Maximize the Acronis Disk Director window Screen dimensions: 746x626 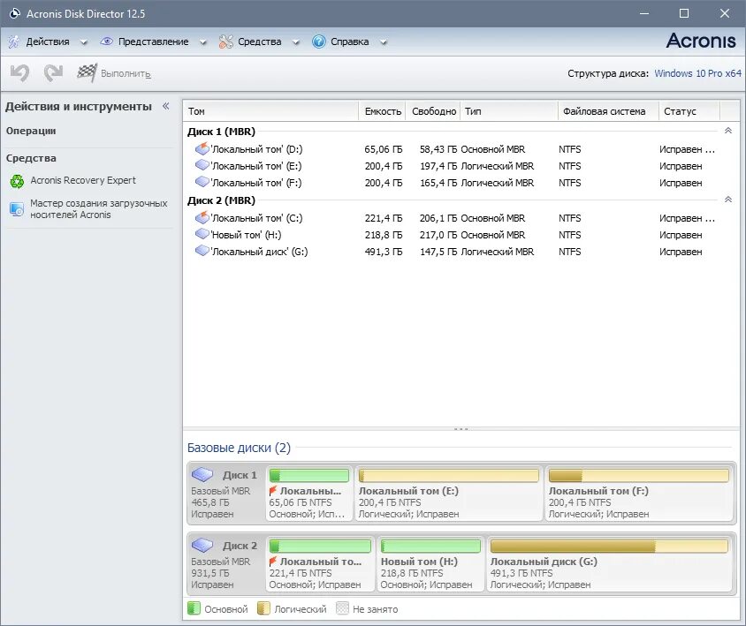click(x=683, y=13)
